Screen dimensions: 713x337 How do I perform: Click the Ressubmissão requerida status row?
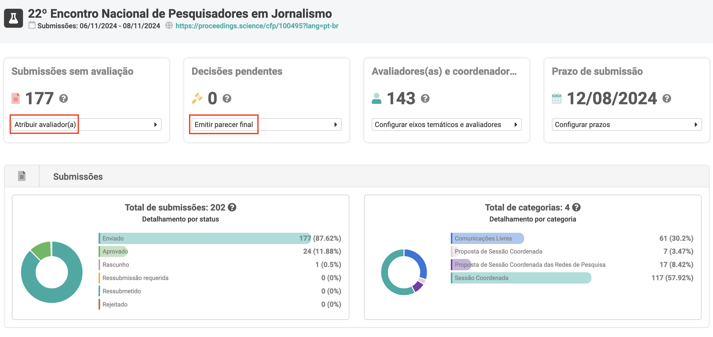[x=220, y=278]
